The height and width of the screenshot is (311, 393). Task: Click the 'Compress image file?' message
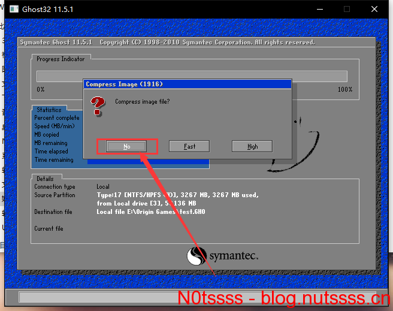point(142,101)
